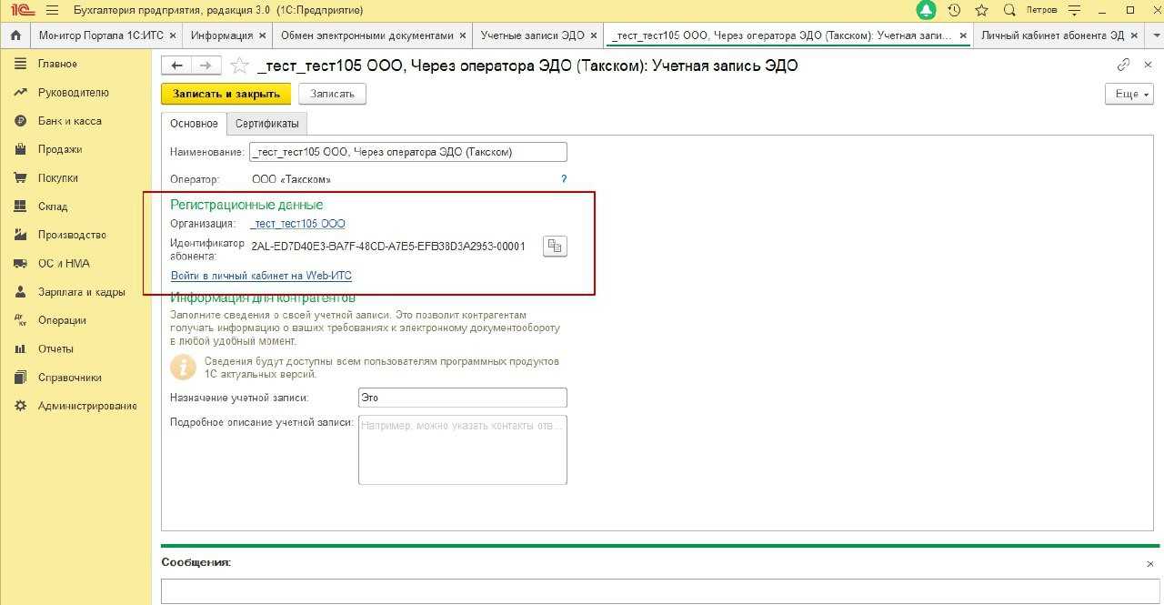Image resolution: width=1164 pixels, height=605 pixels.
Task: Close the Учетные записи ЭДО tab
Action: 594,35
